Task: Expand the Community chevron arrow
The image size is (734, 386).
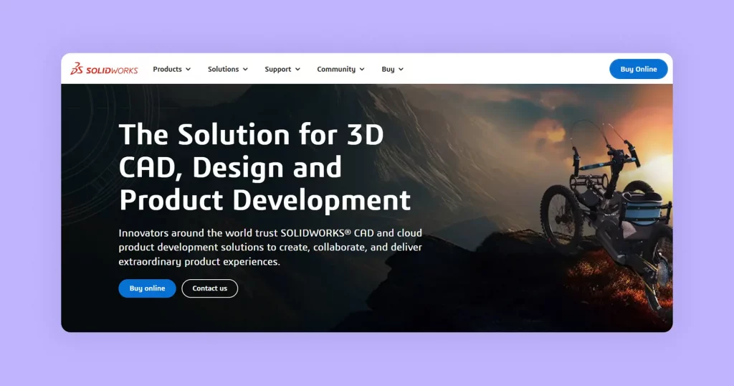Action: [x=362, y=70]
